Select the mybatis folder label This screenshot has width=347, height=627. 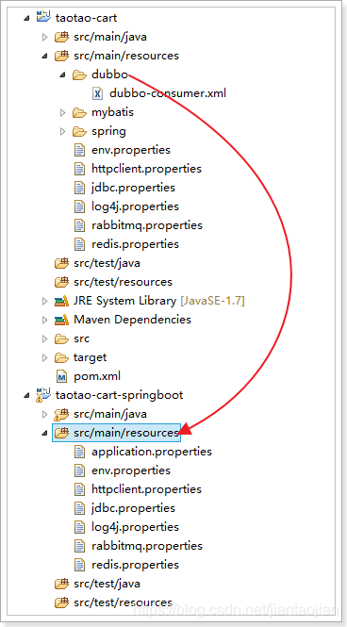[112, 112]
